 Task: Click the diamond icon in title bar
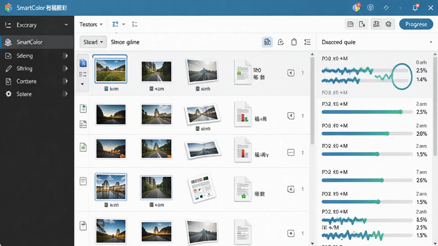(x=386, y=8)
